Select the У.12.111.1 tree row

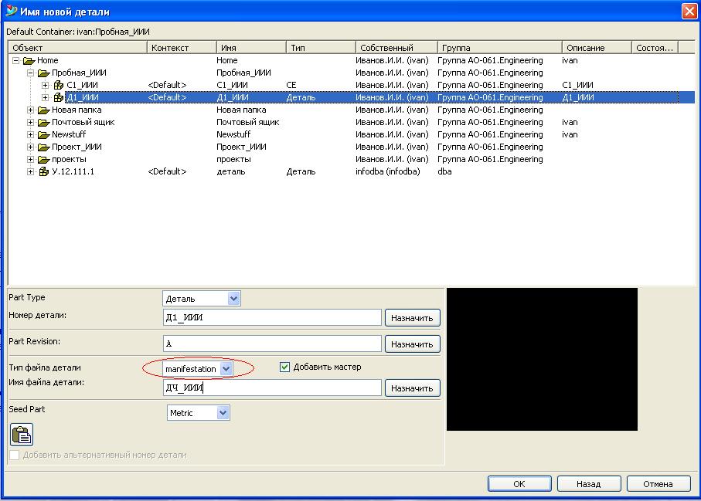coord(352,171)
